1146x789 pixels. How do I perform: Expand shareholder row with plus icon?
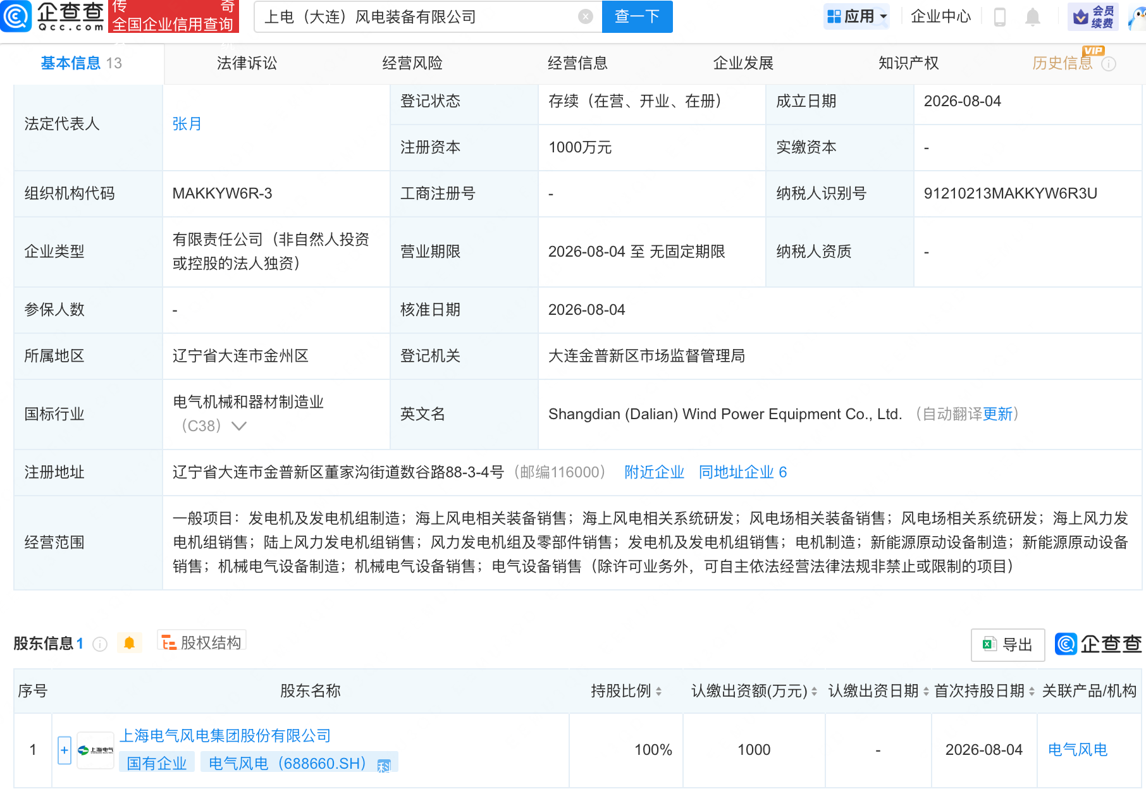pyautogui.click(x=65, y=750)
